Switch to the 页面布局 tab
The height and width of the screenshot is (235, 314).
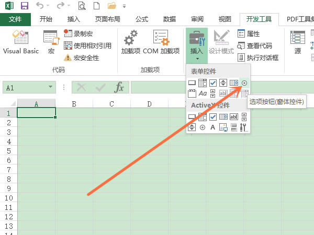click(x=107, y=19)
